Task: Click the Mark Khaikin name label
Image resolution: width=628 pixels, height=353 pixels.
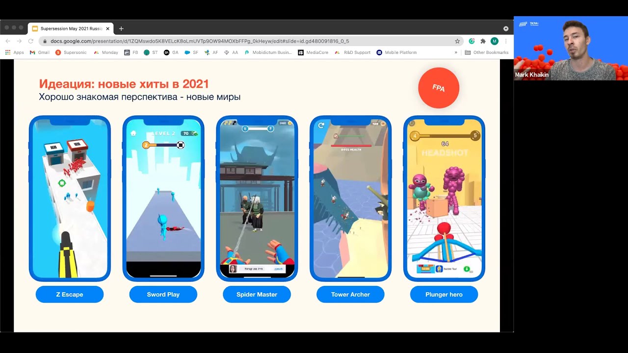Action: [x=532, y=75]
